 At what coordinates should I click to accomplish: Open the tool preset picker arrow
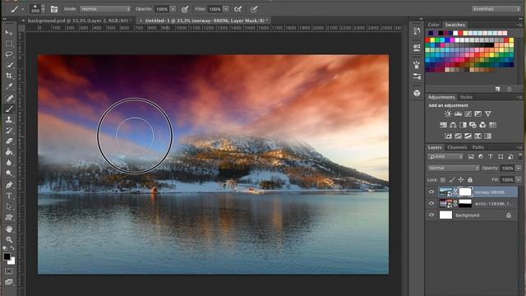[x=23, y=9]
